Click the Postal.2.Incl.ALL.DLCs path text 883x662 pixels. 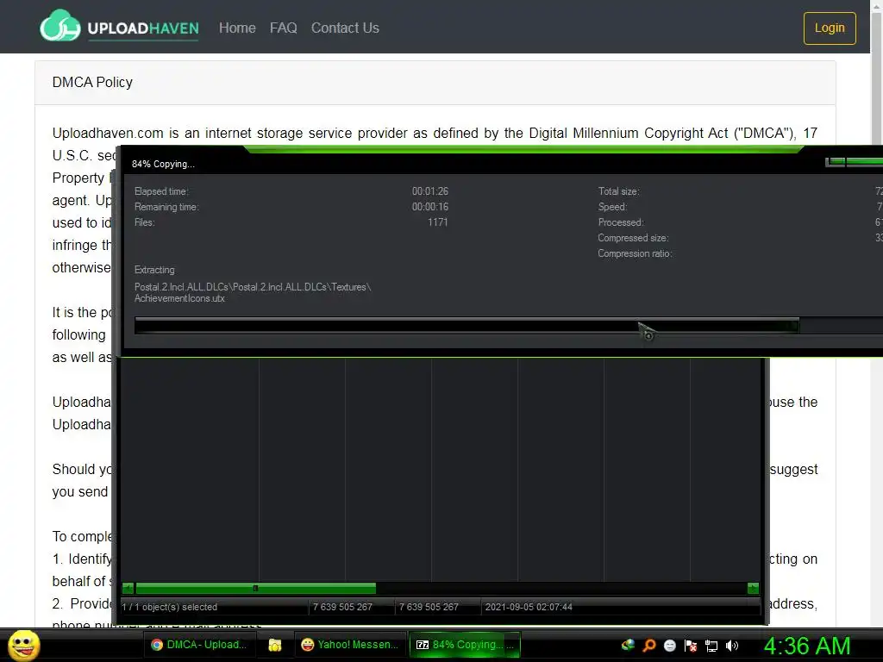253,287
